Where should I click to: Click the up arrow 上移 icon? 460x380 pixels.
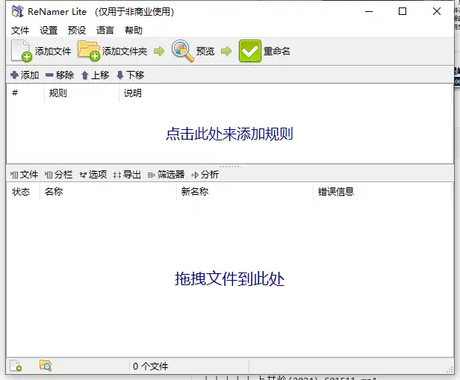85,75
